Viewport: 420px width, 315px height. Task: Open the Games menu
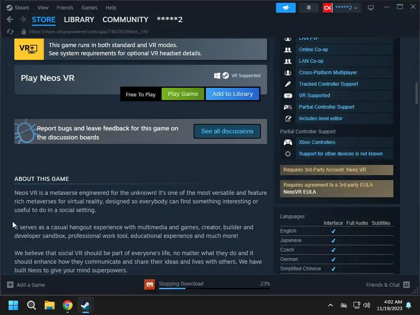[89, 7]
